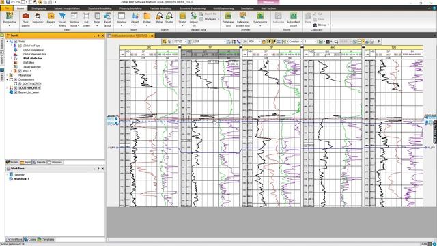This screenshot has height=246, width=437.
Task: Toggle Full screen view
Action: pyautogui.click(x=86, y=19)
